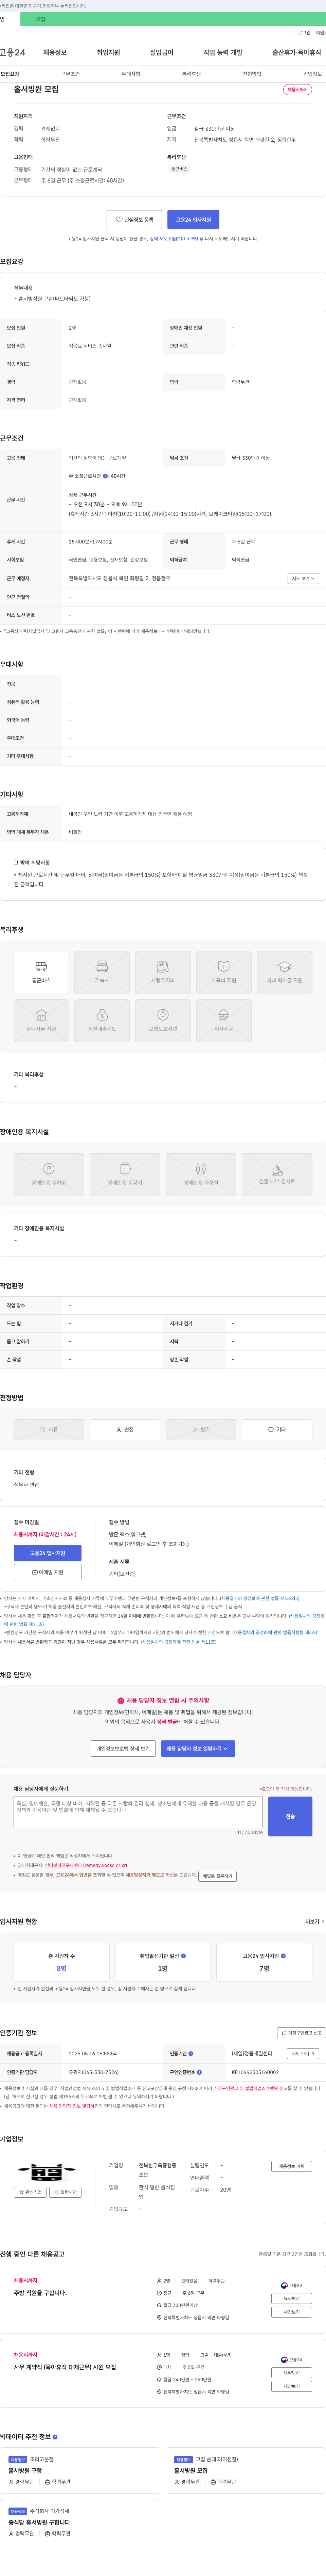Viewport: 326px width, 2576px height.
Task: Click info icon beside 빅데이터 추천 정보
Action: [x=55, y=2437]
